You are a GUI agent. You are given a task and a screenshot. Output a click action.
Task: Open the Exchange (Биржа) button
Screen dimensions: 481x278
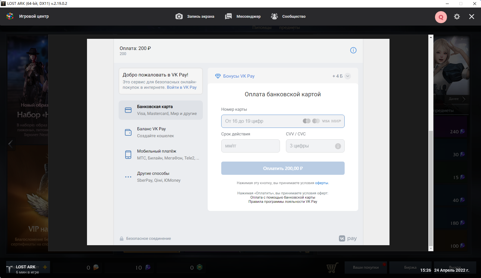click(x=410, y=267)
